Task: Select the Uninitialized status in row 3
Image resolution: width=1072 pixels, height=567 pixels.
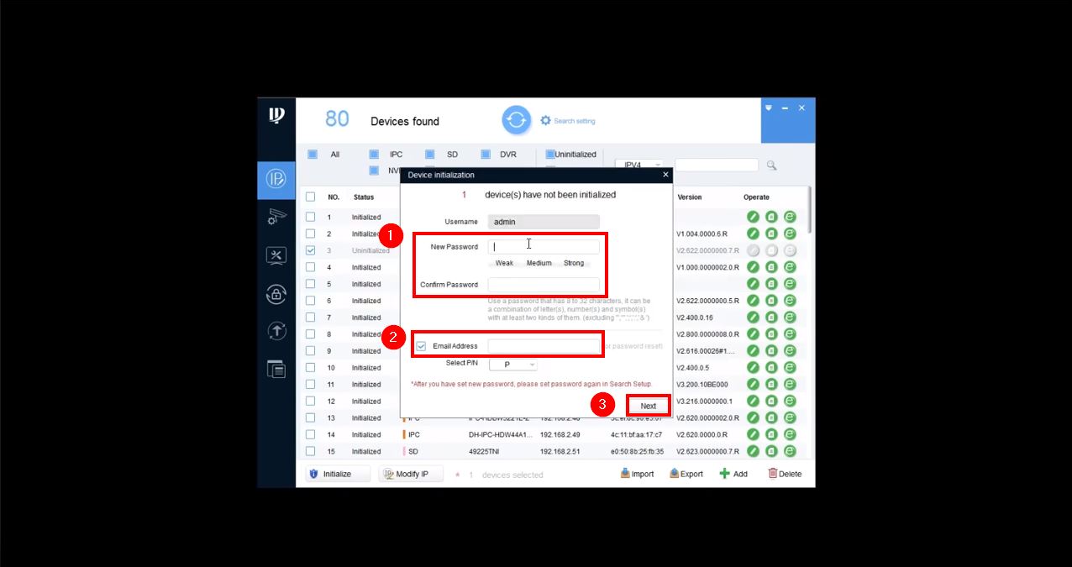Action: 370,250
